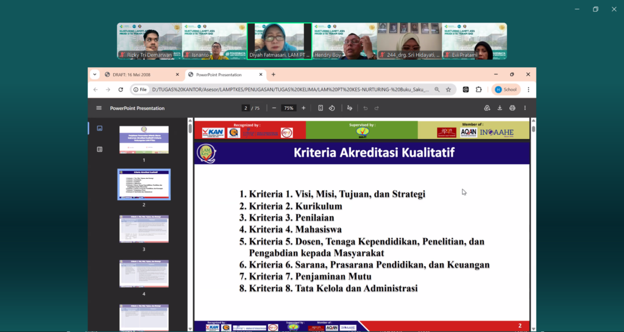Viewport: 624px width, 332px height.
Task: Select Evi Pratami's video tile
Action: point(474,41)
